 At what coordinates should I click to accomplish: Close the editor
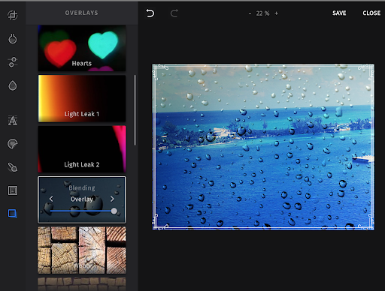tap(371, 13)
